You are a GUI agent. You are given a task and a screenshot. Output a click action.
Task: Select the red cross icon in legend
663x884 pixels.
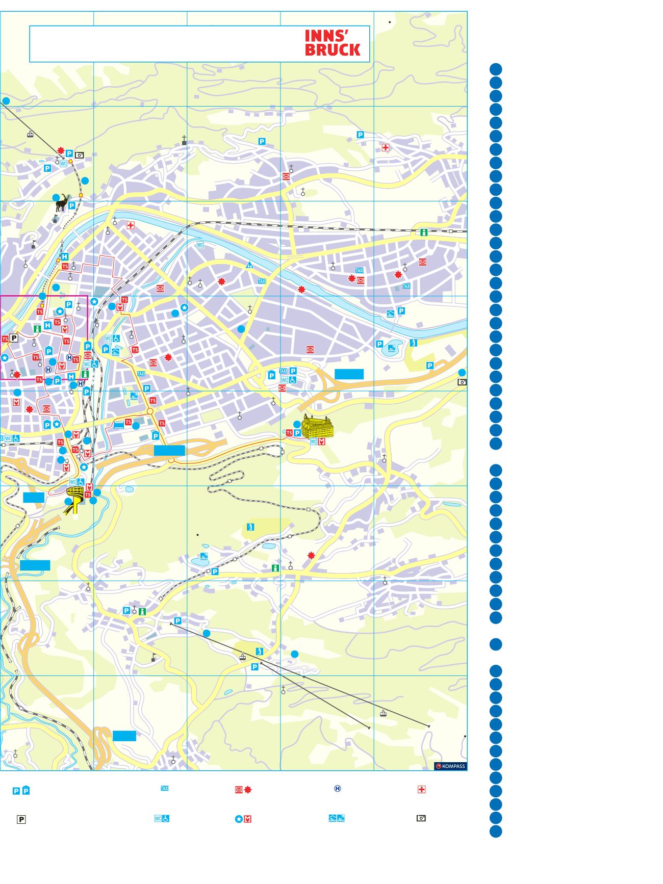(421, 789)
